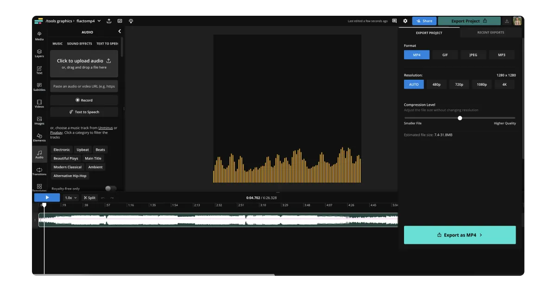Click the timeline playhead marker
The width and height of the screenshot is (556, 292).
44,205
